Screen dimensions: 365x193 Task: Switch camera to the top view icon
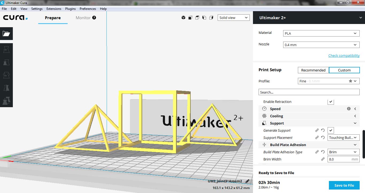click(197, 18)
